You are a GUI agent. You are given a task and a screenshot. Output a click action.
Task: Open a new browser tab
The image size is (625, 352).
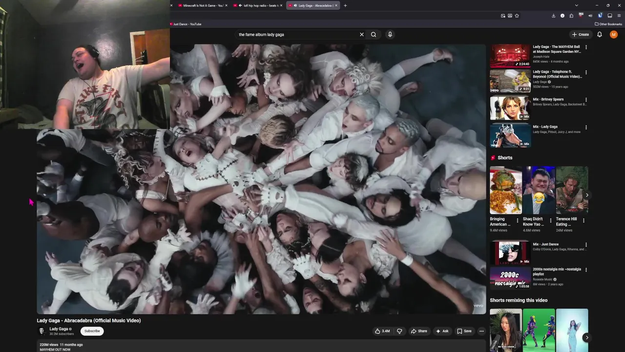[345, 5]
